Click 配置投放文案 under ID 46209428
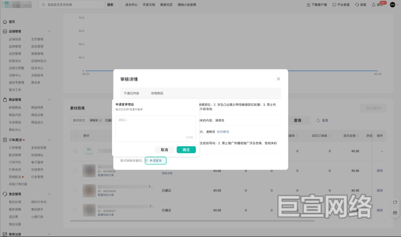 click(106, 195)
